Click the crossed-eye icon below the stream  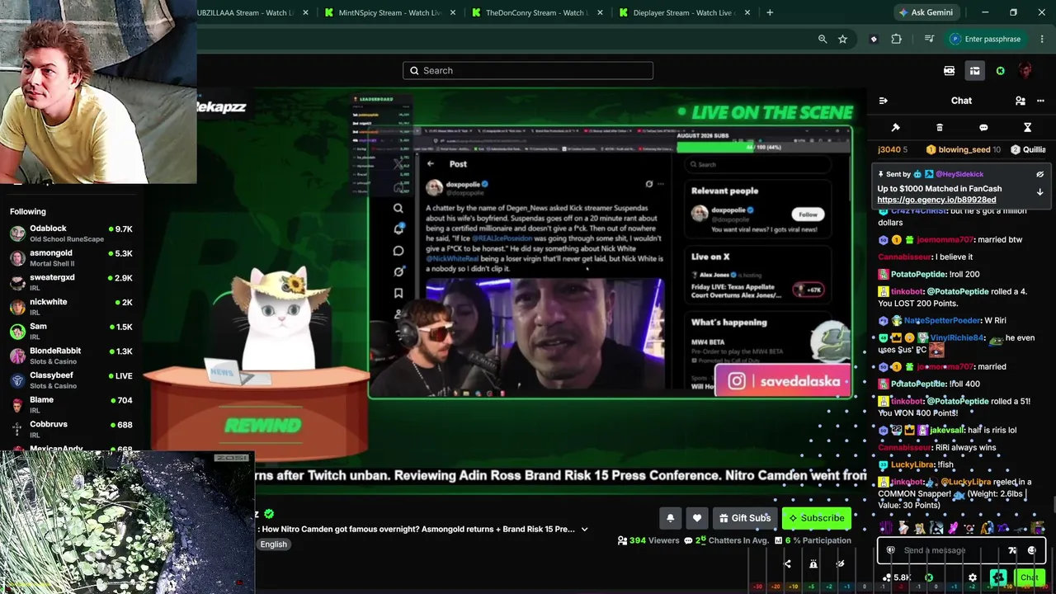[x=840, y=564]
